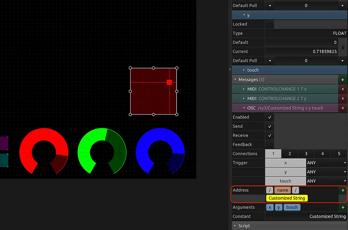
Task: Collapse the OSC message section
Action: tap(244, 108)
